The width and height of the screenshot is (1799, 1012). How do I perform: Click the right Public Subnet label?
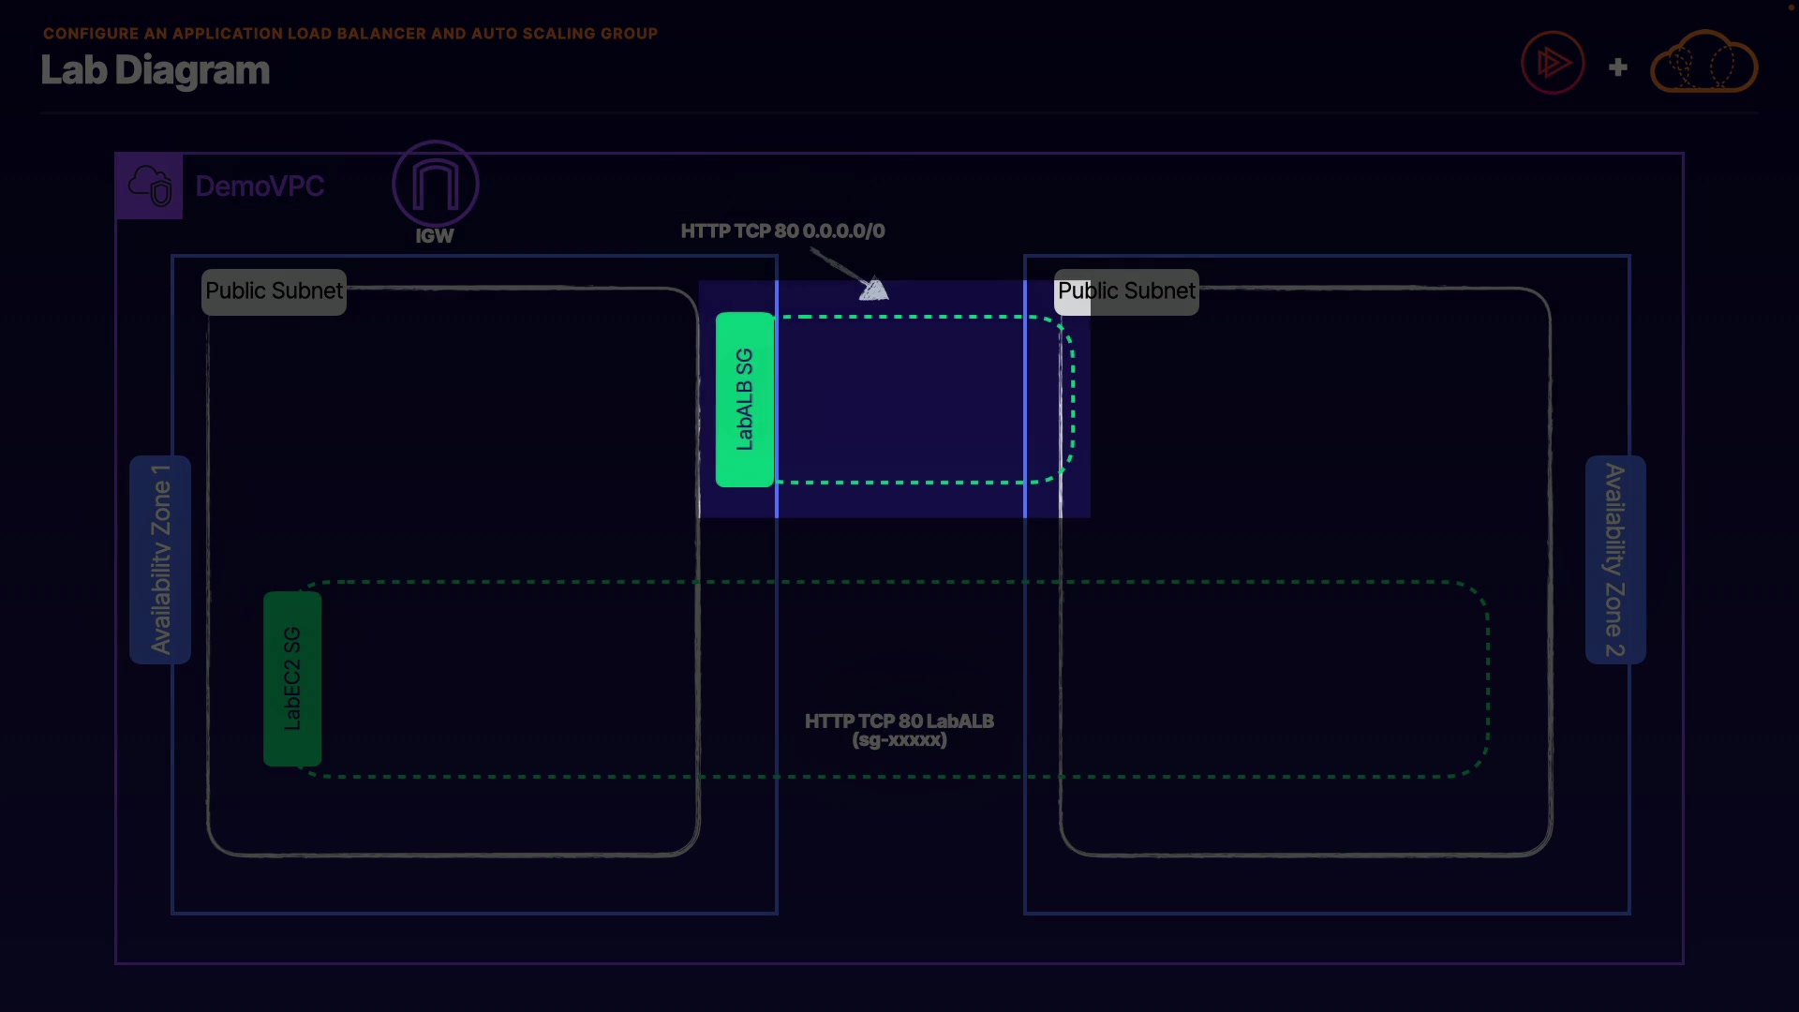(x=1126, y=291)
